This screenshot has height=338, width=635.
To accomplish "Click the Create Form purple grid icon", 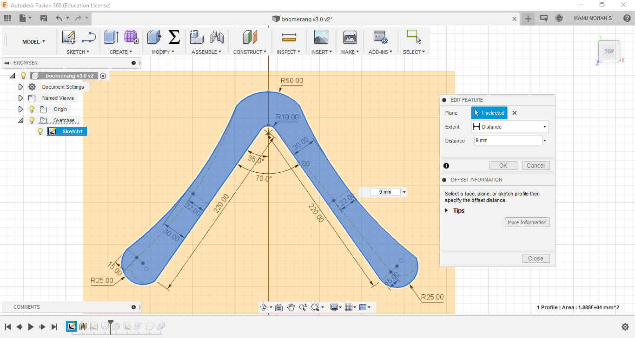I will point(131,37).
